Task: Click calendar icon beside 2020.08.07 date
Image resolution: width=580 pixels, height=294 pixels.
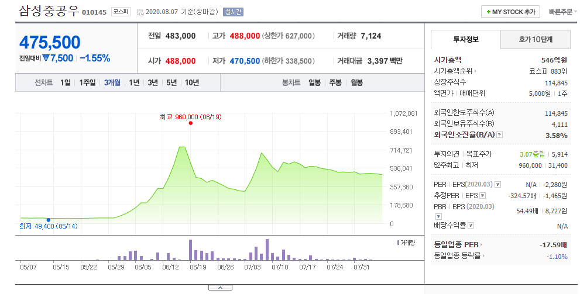Action: (x=140, y=12)
